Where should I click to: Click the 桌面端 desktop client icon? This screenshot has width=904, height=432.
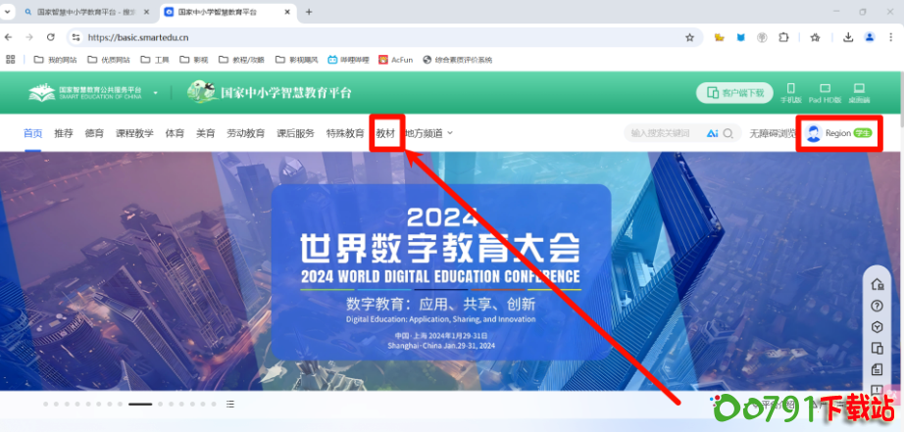pos(859,90)
